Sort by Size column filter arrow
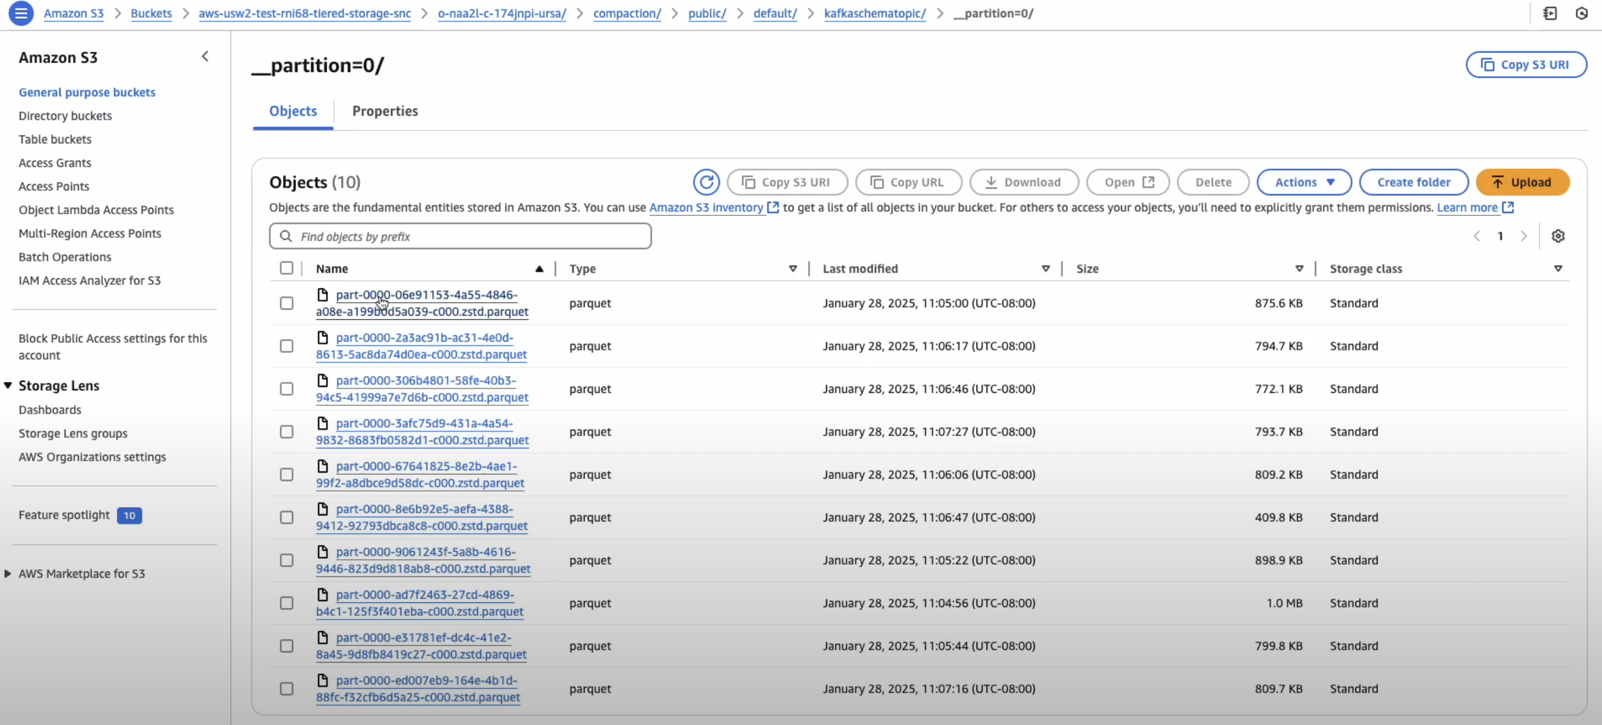The image size is (1602, 725). point(1299,269)
